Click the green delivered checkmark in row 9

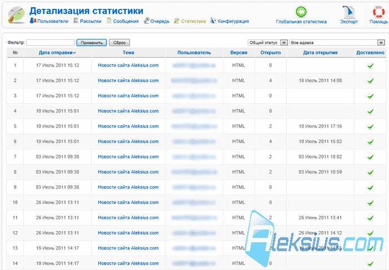pos(370,187)
